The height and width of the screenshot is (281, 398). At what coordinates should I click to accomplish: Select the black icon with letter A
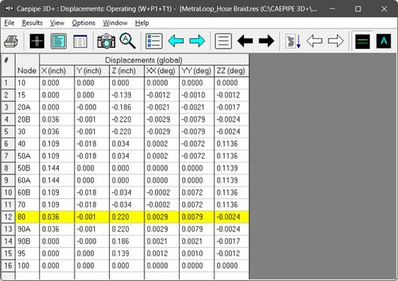[x=384, y=41]
